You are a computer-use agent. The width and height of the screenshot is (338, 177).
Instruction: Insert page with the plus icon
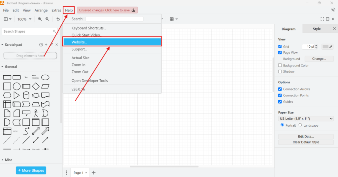(x=93, y=172)
